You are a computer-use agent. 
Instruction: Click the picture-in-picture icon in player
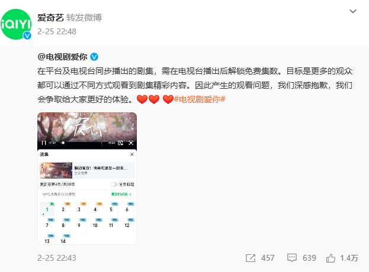coord(120,143)
